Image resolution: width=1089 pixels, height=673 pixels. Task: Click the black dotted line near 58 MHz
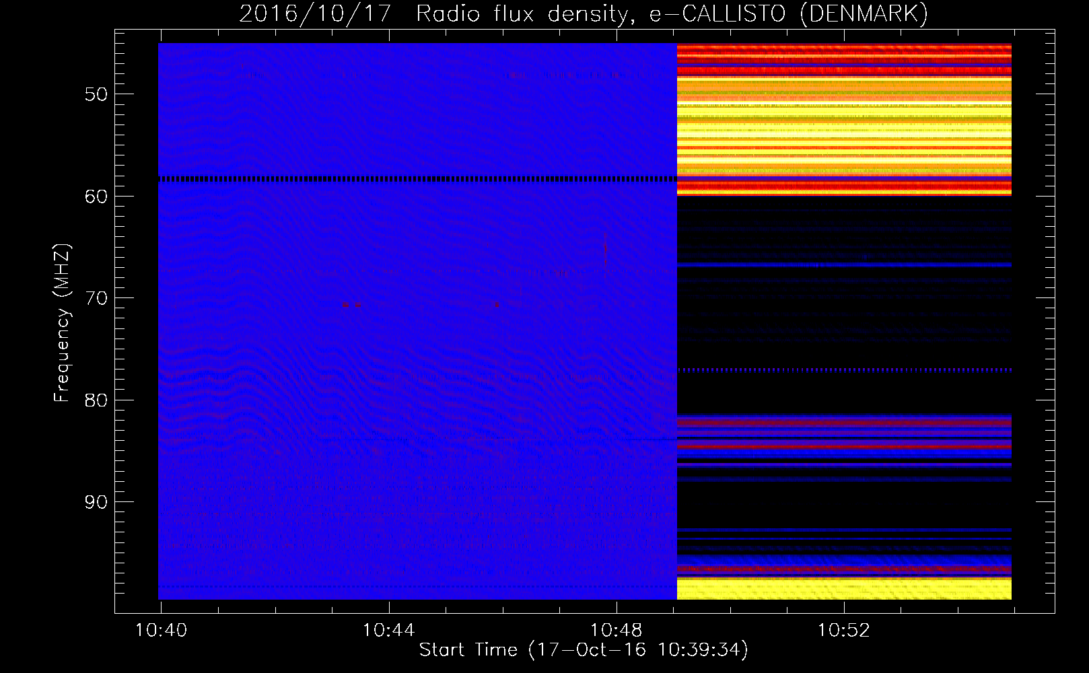coord(417,179)
